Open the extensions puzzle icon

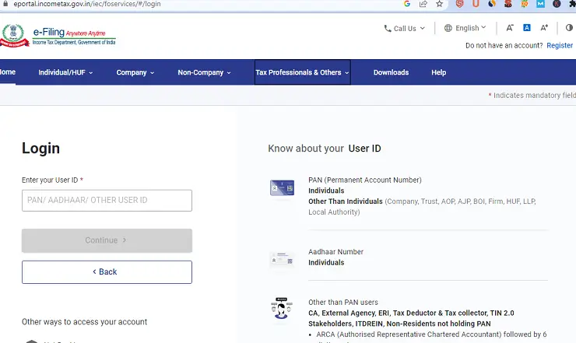coord(572,4)
